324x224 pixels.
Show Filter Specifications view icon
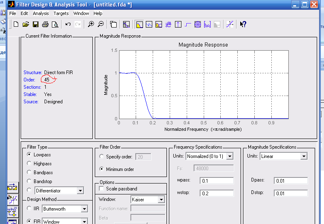(126, 24)
